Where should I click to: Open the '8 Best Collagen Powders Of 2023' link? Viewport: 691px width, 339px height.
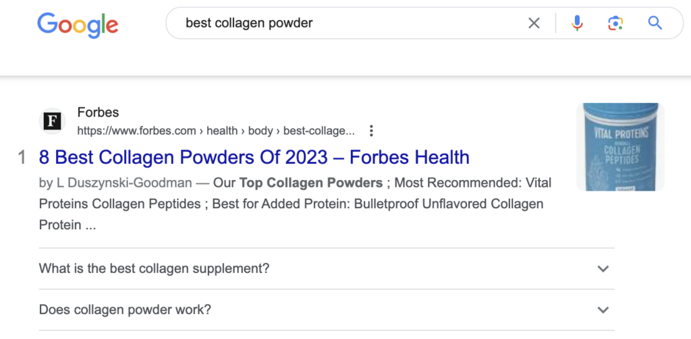tap(254, 158)
